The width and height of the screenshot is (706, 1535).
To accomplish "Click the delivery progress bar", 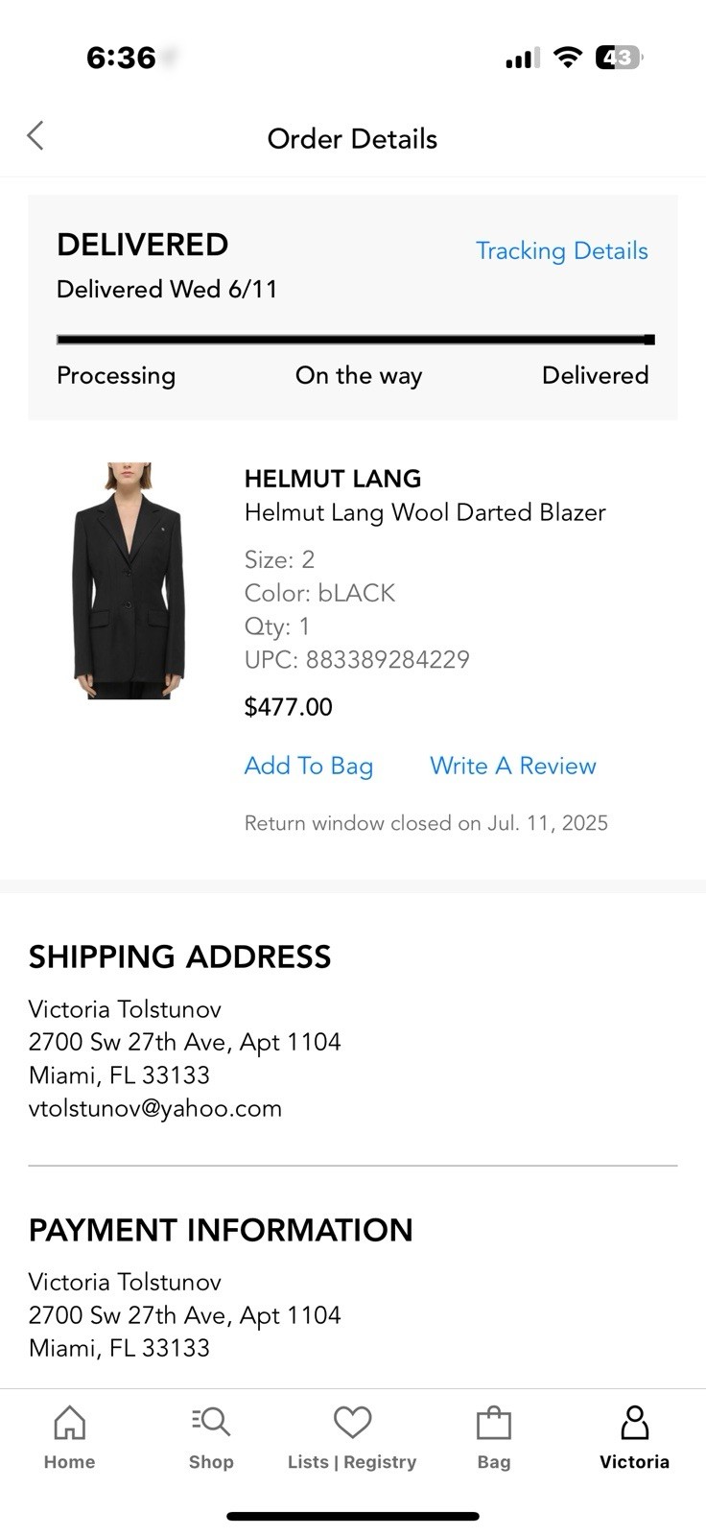I will 355,340.
